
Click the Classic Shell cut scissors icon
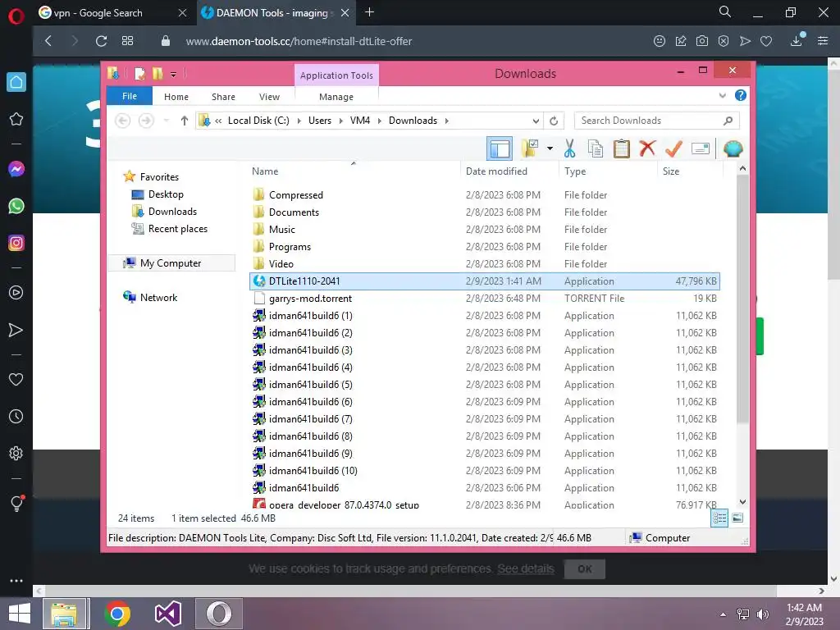[569, 148]
